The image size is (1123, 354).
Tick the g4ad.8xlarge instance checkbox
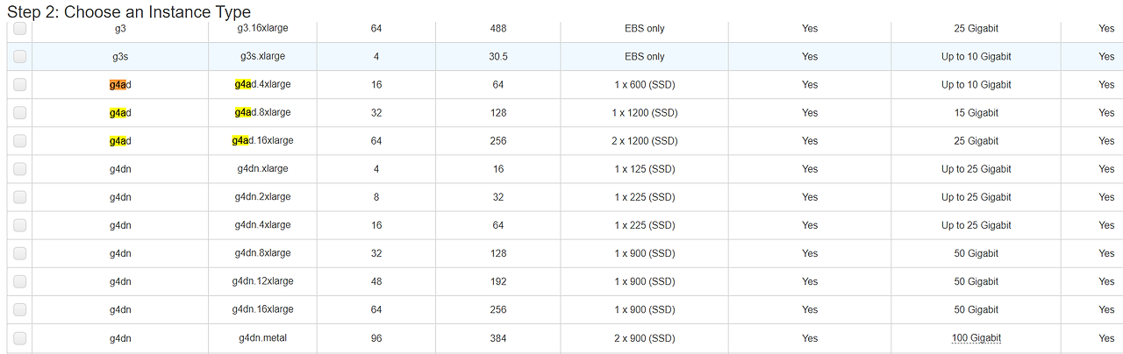[x=19, y=112]
